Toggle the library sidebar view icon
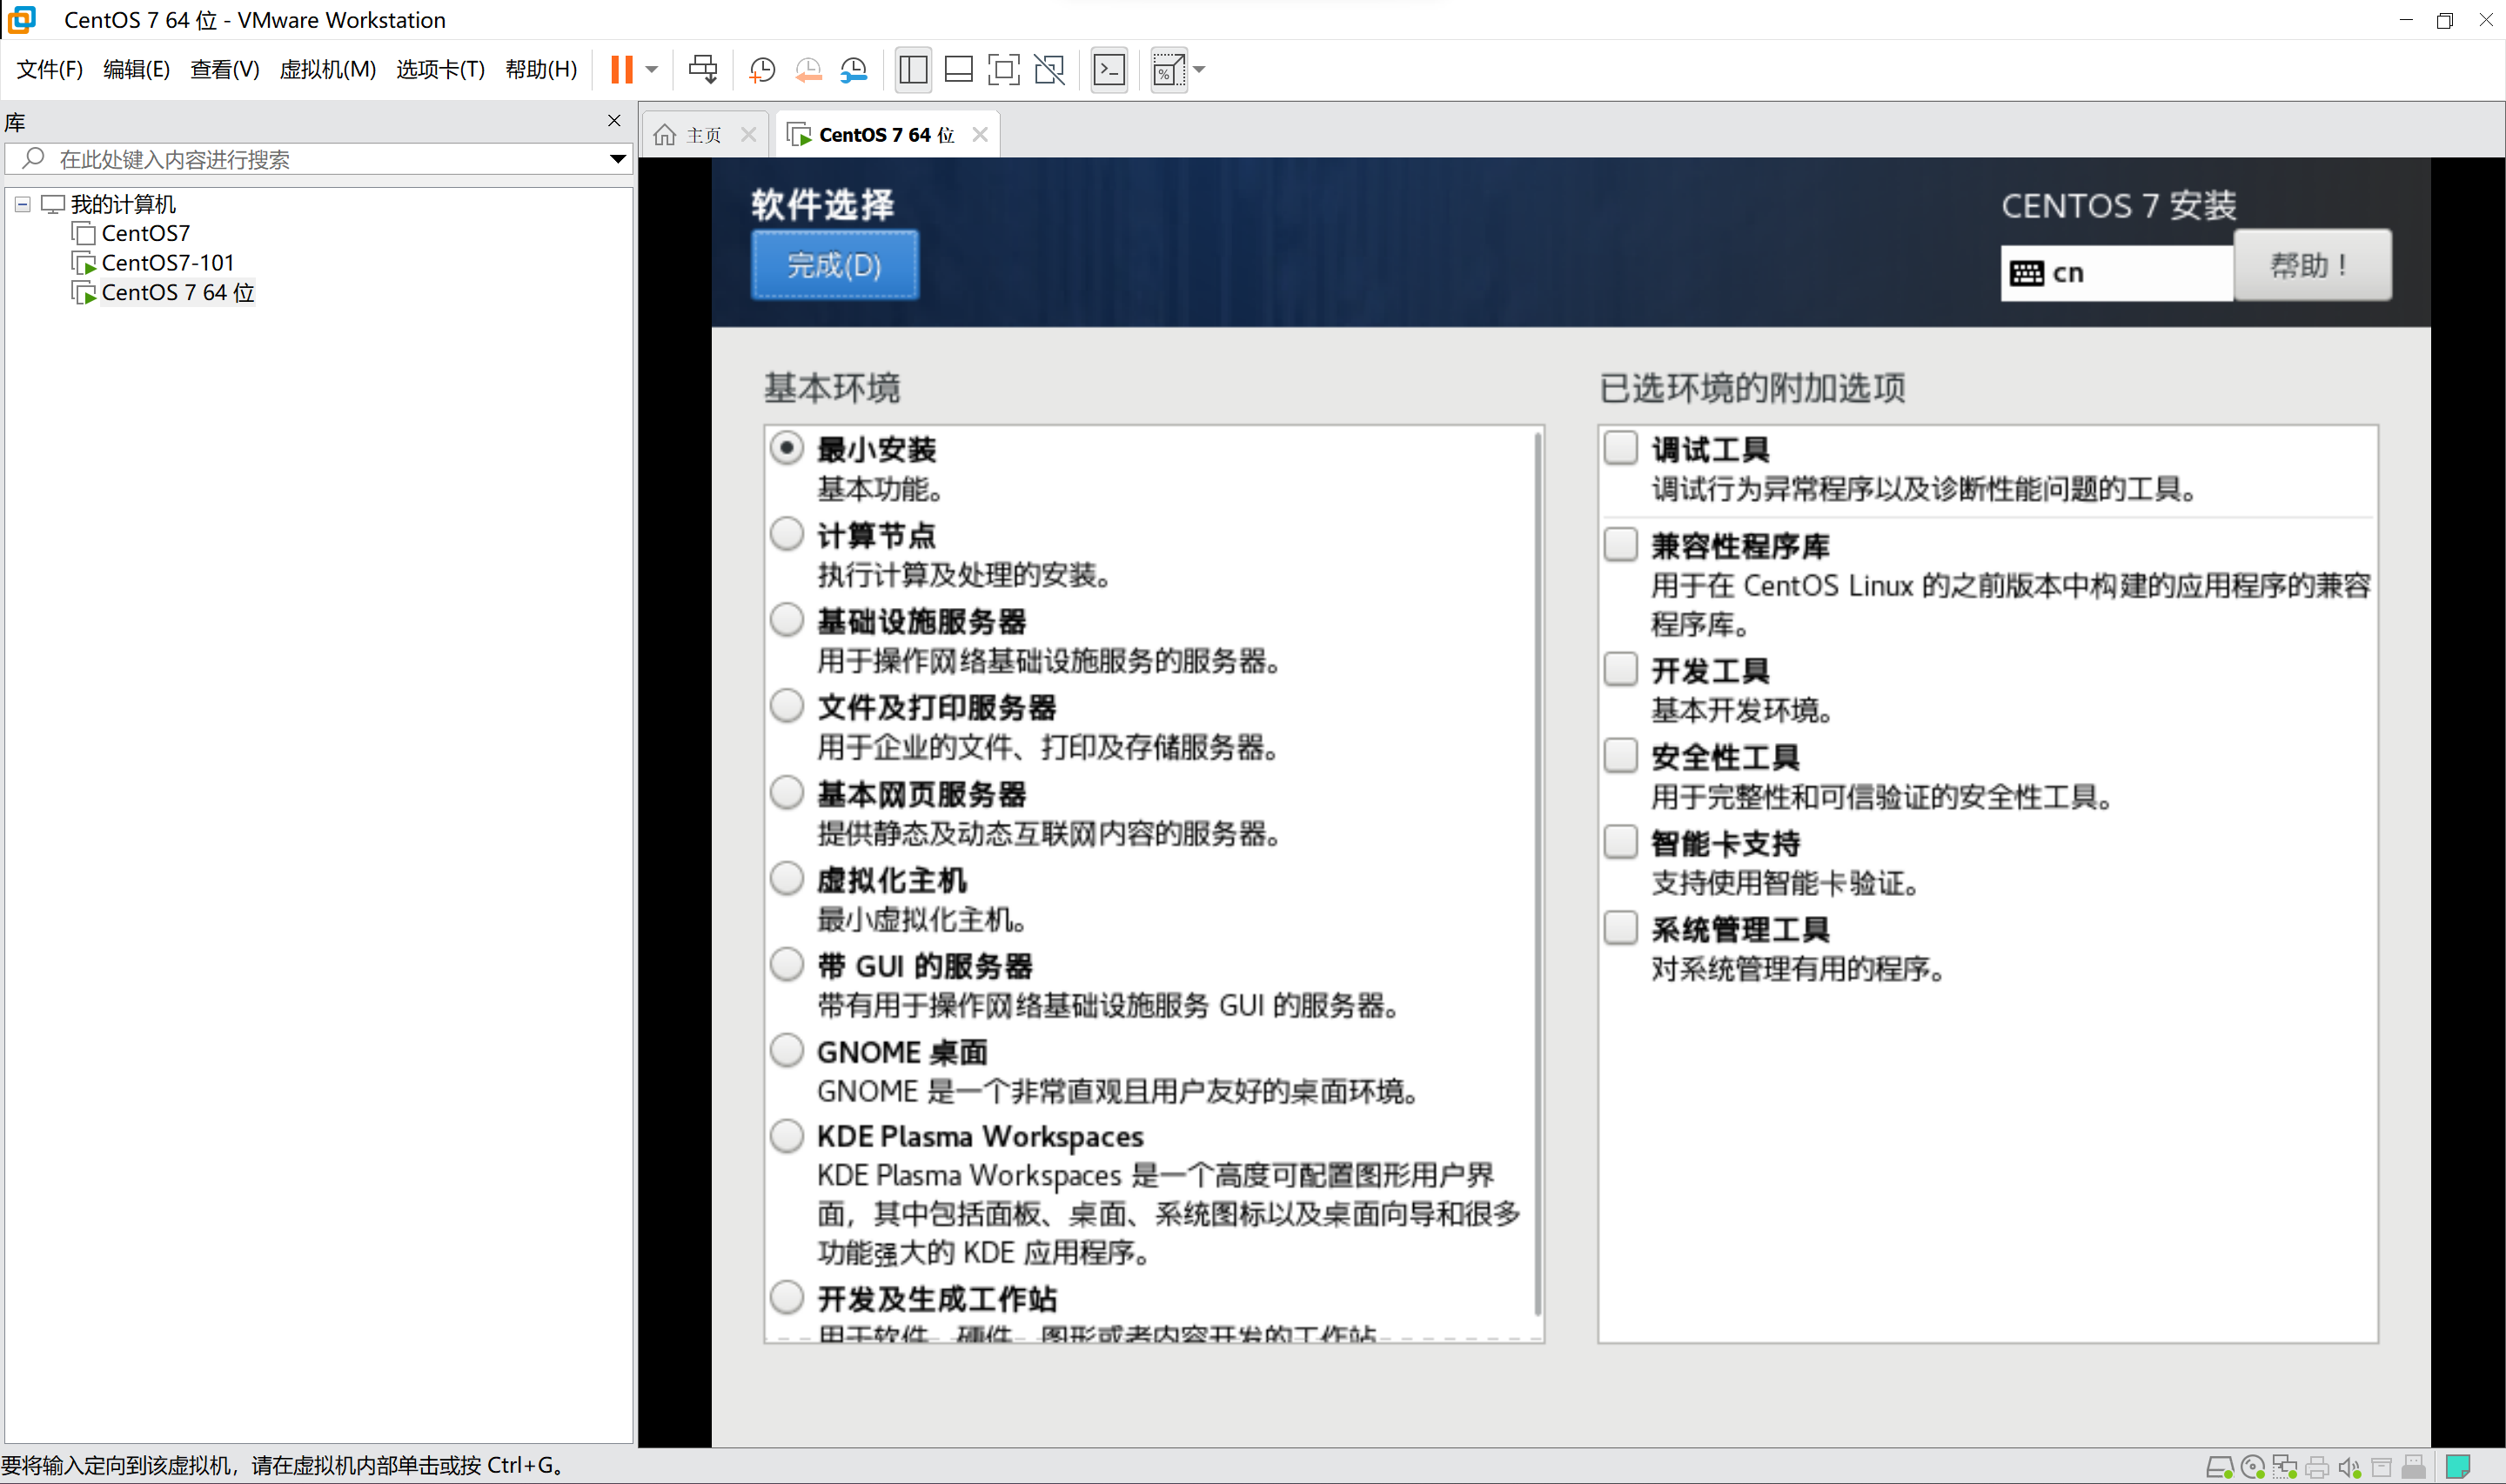Image resolution: width=2506 pixels, height=1484 pixels. (x=913, y=69)
